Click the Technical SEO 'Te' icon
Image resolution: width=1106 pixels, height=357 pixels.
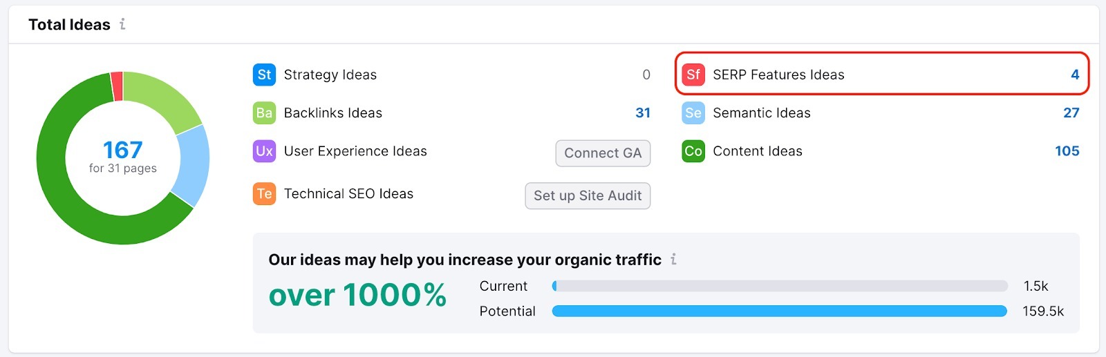[264, 194]
